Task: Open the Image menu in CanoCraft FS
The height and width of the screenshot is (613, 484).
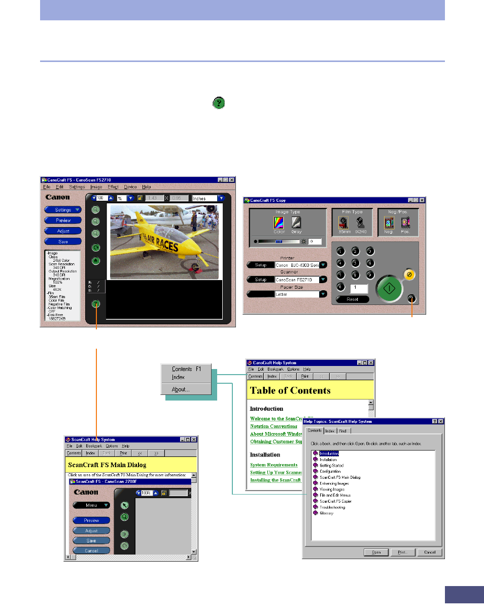Action: click(x=96, y=187)
